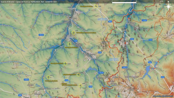The image size is (174, 98).
Task: Select the T-05-16 road shield
Action: coord(101,73)
